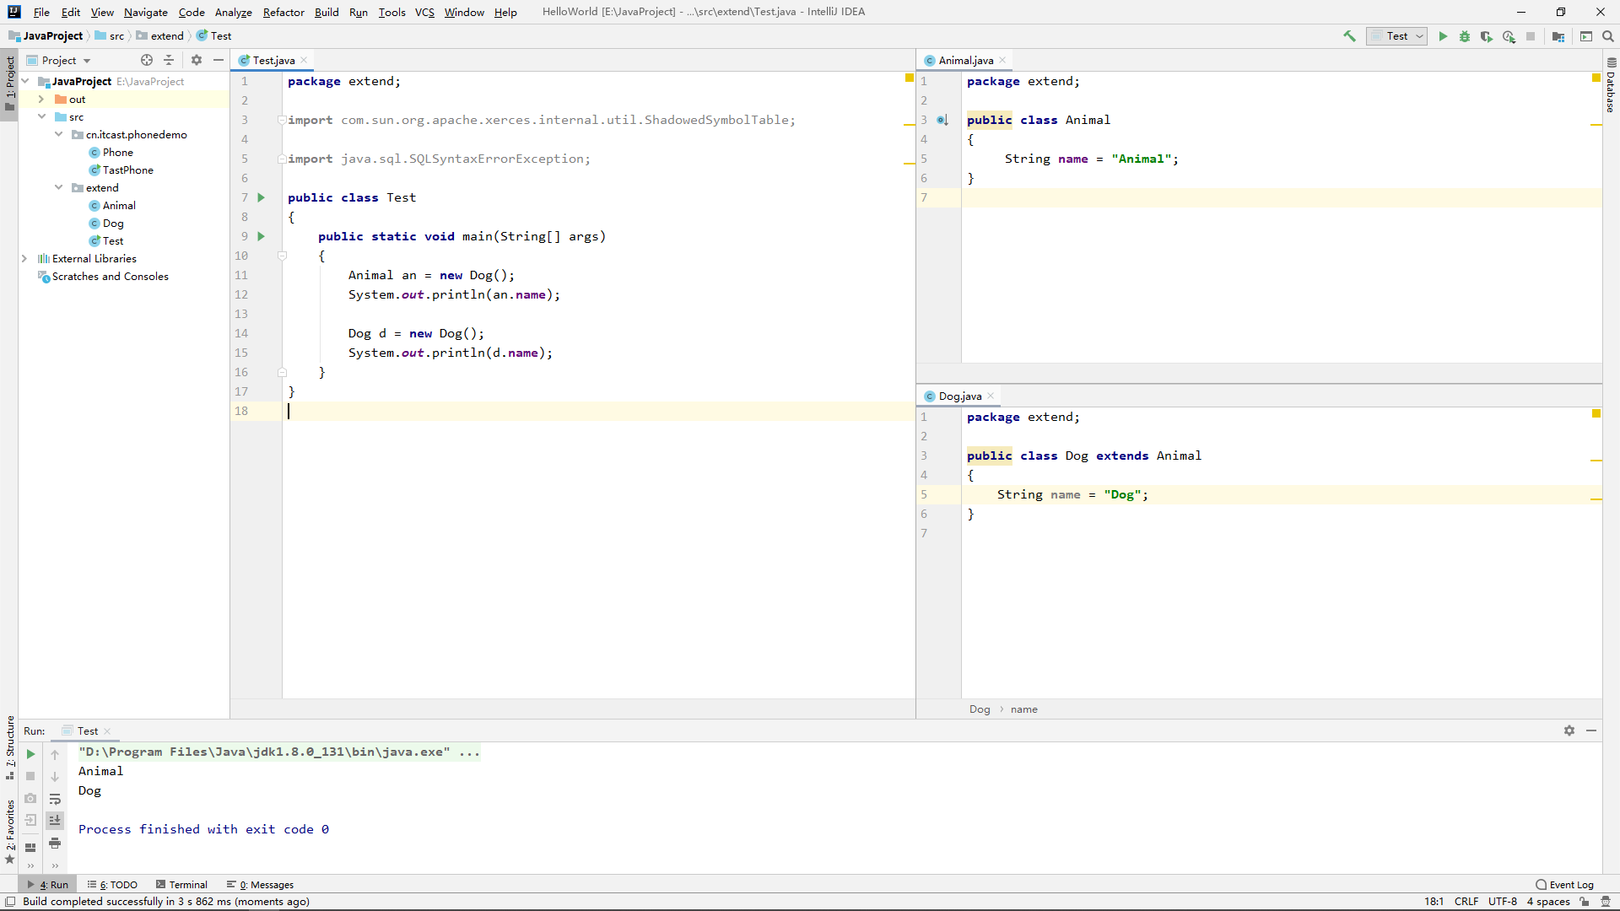
Task: Click the Debug bug icon in toolbar
Action: [x=1465, y=36]
